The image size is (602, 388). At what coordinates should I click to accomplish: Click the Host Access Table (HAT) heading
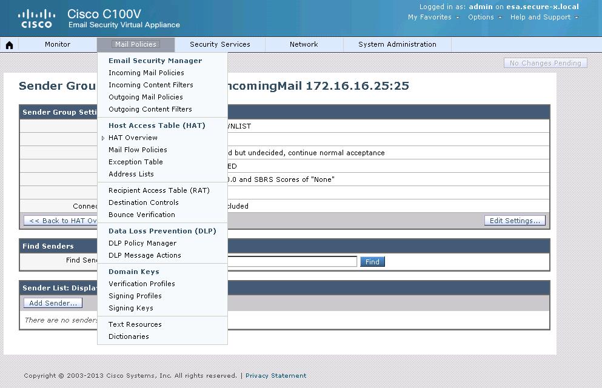pyautogui.click(x=157, y=125)
